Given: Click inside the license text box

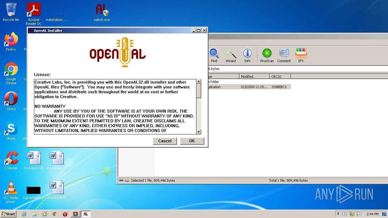Looking at the screenshot, I should [115, 107].
